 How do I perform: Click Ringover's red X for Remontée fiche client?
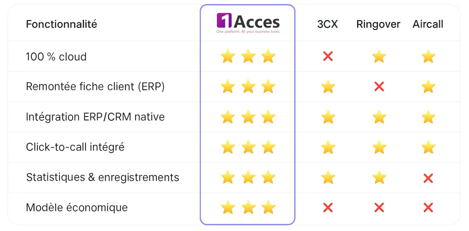click(x=379, y=87)
